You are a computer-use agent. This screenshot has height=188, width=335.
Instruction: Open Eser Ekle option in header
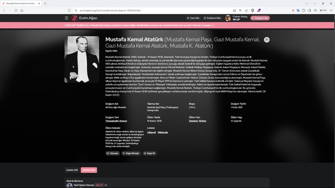click(x=193, y=18)
